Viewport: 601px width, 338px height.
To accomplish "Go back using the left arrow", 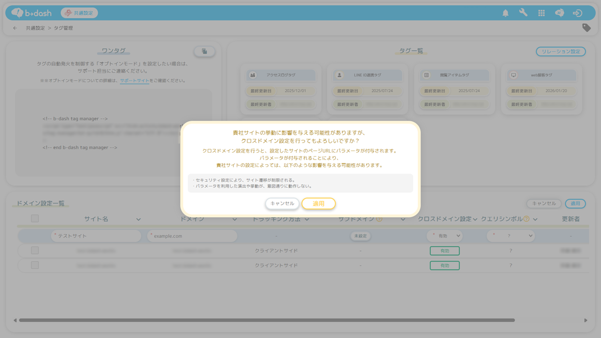I will tap(15, 28).
